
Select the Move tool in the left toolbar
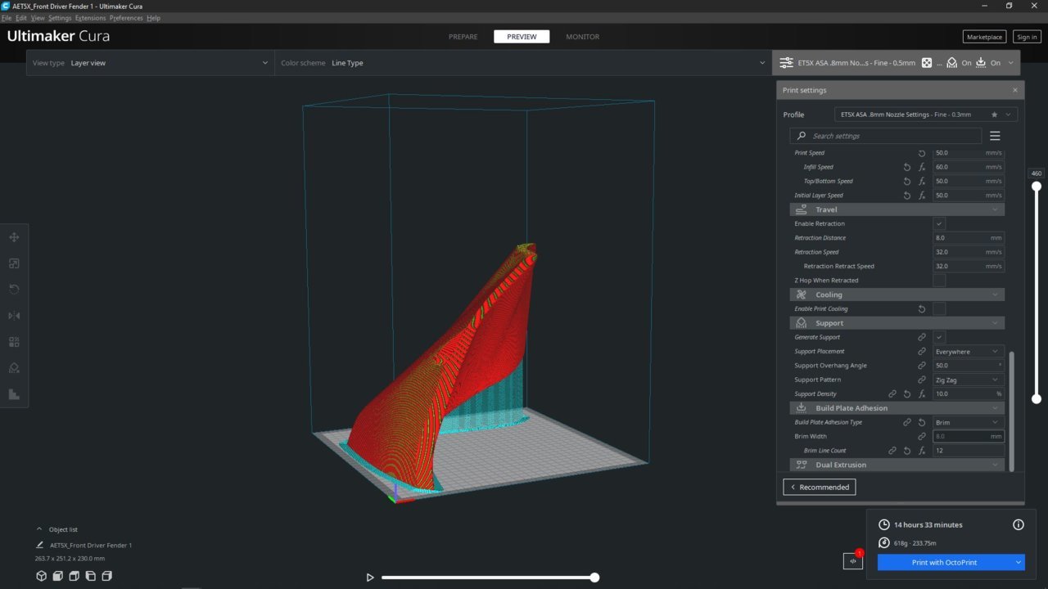pos(14,237)
